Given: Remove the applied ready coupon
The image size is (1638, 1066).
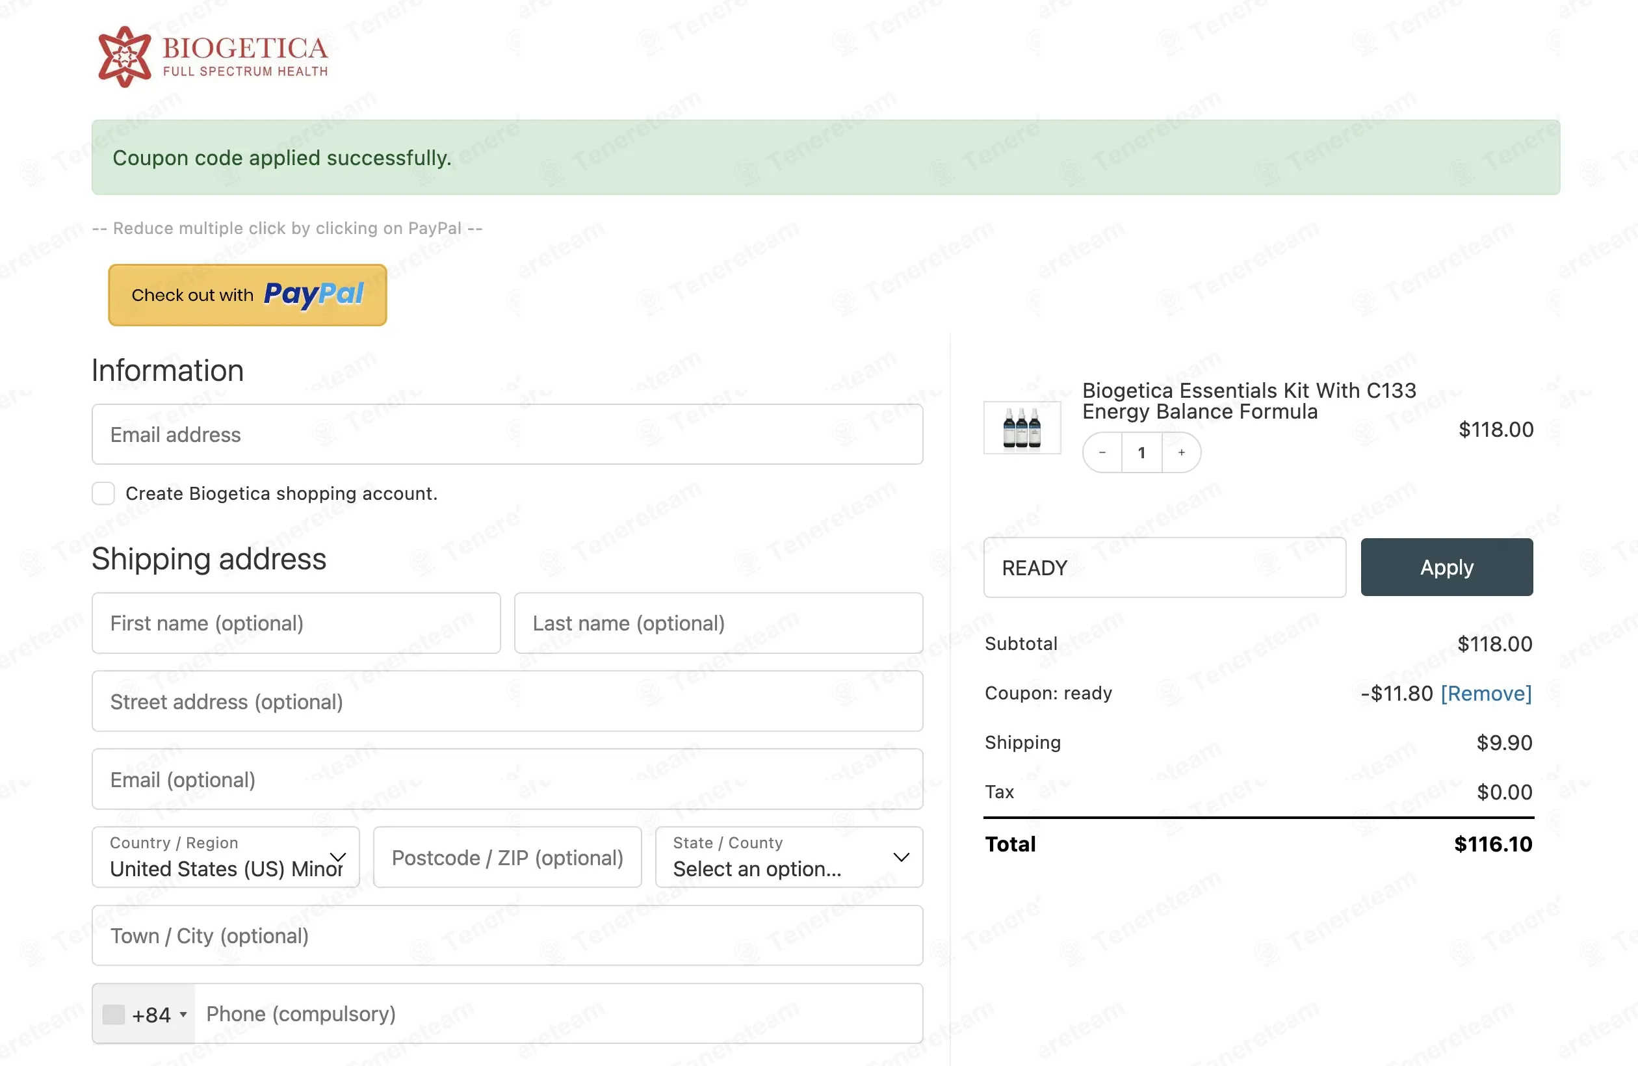Looking at the screenshot, I should (x=1487, y=694).
